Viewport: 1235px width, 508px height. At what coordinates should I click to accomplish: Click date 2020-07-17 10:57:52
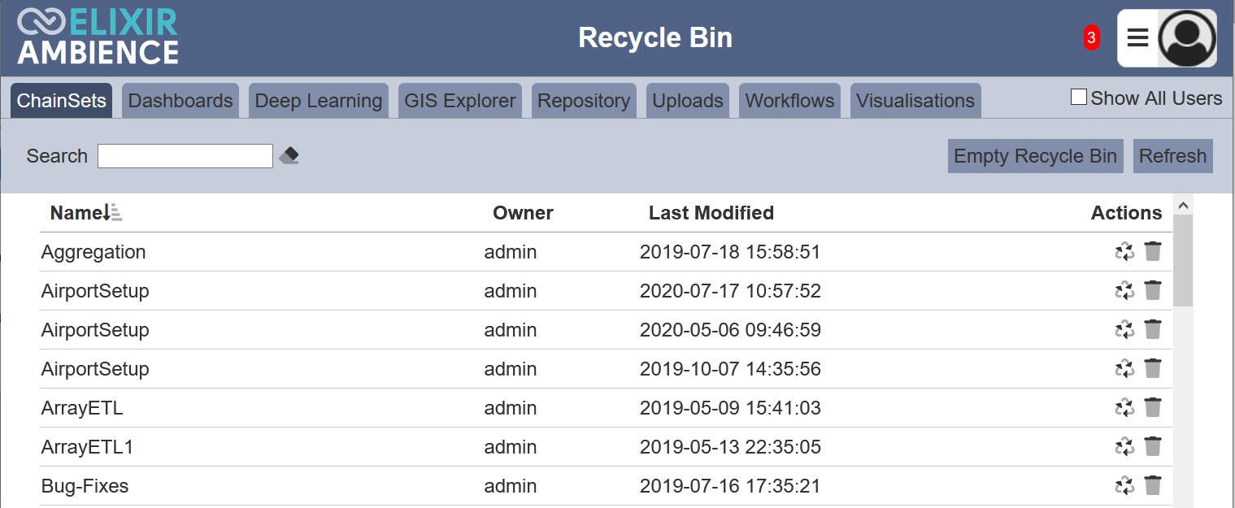(x=730, y=291)
